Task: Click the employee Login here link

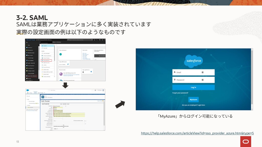Action: [x=201, y=105]
